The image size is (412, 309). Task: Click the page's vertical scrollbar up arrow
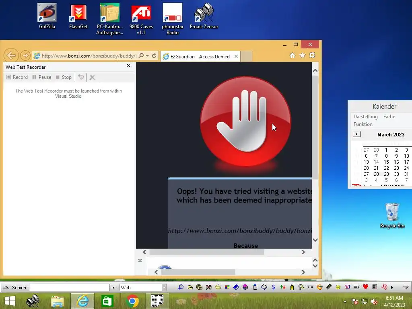tap(315, 71)
